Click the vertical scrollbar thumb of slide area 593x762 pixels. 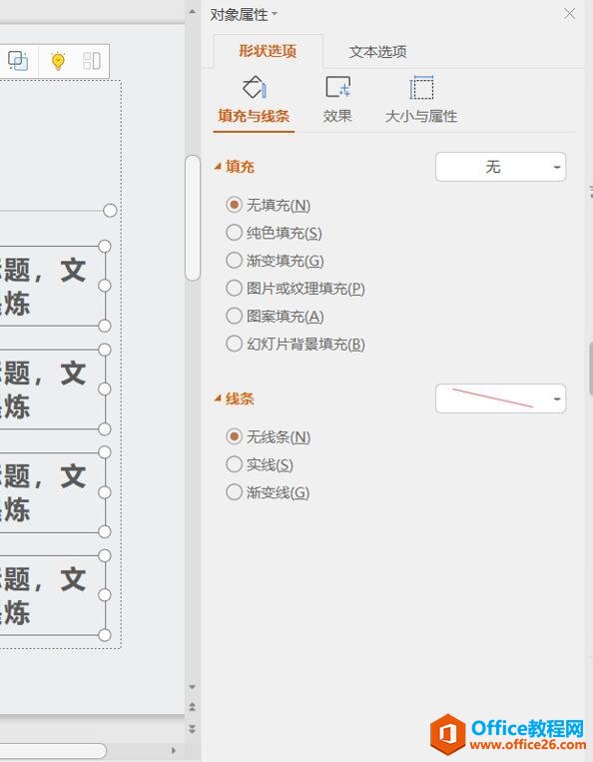click(x=193, y=218)
